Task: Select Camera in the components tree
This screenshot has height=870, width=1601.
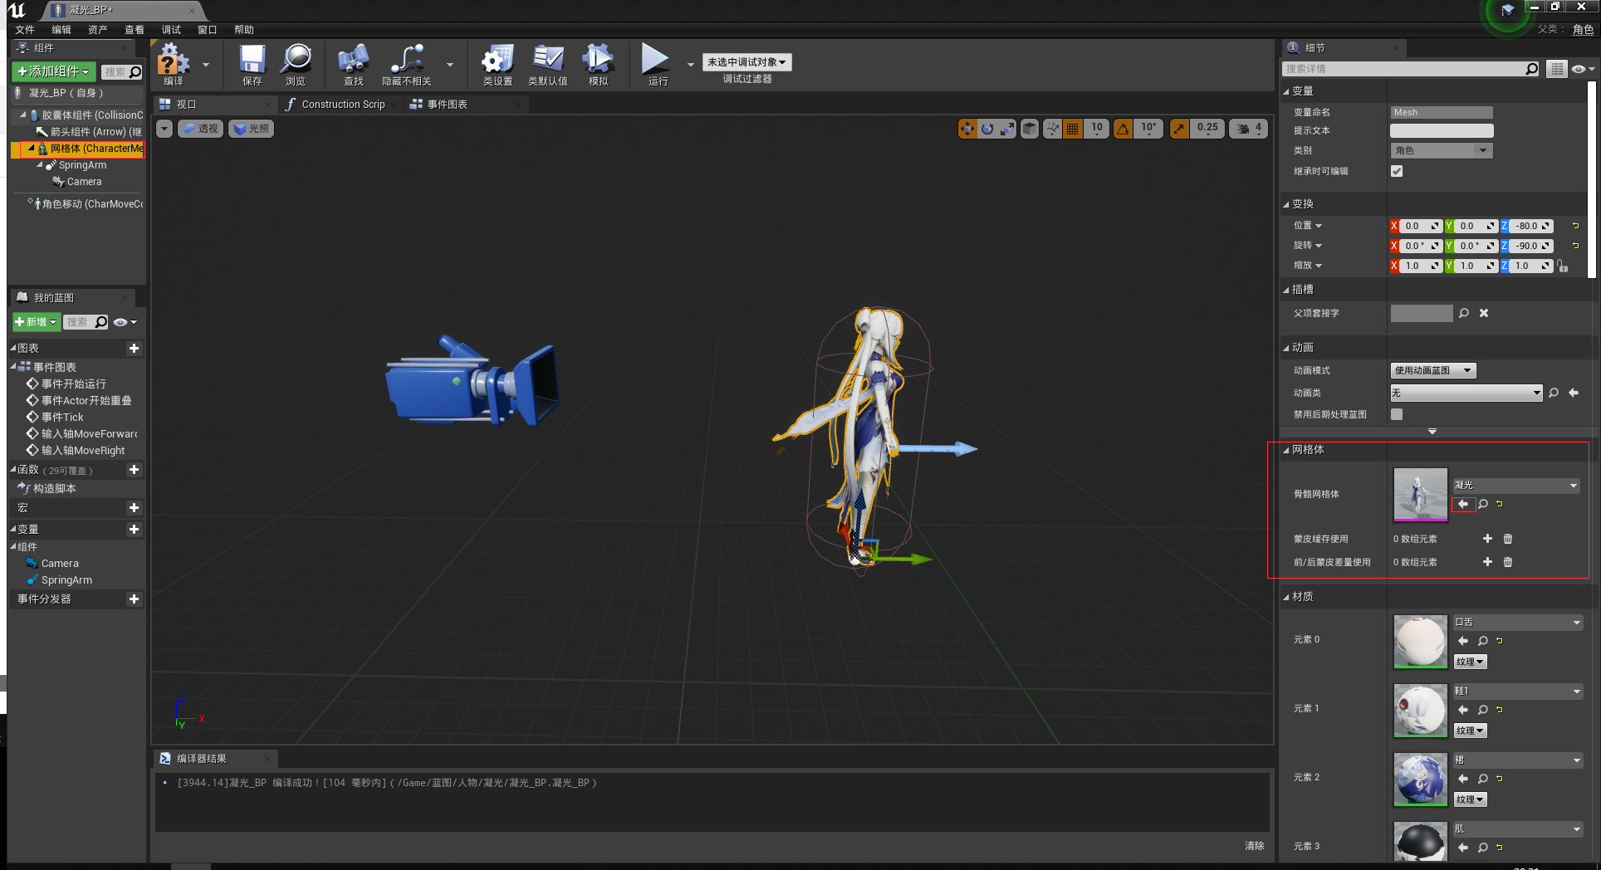Action: tap(84, 182)
